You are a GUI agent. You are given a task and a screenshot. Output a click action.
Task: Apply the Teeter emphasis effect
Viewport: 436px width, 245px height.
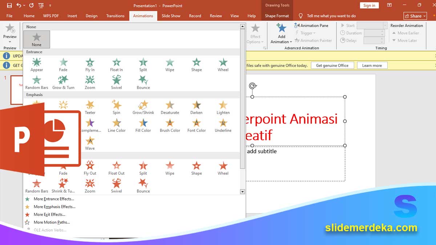[90, 107]
